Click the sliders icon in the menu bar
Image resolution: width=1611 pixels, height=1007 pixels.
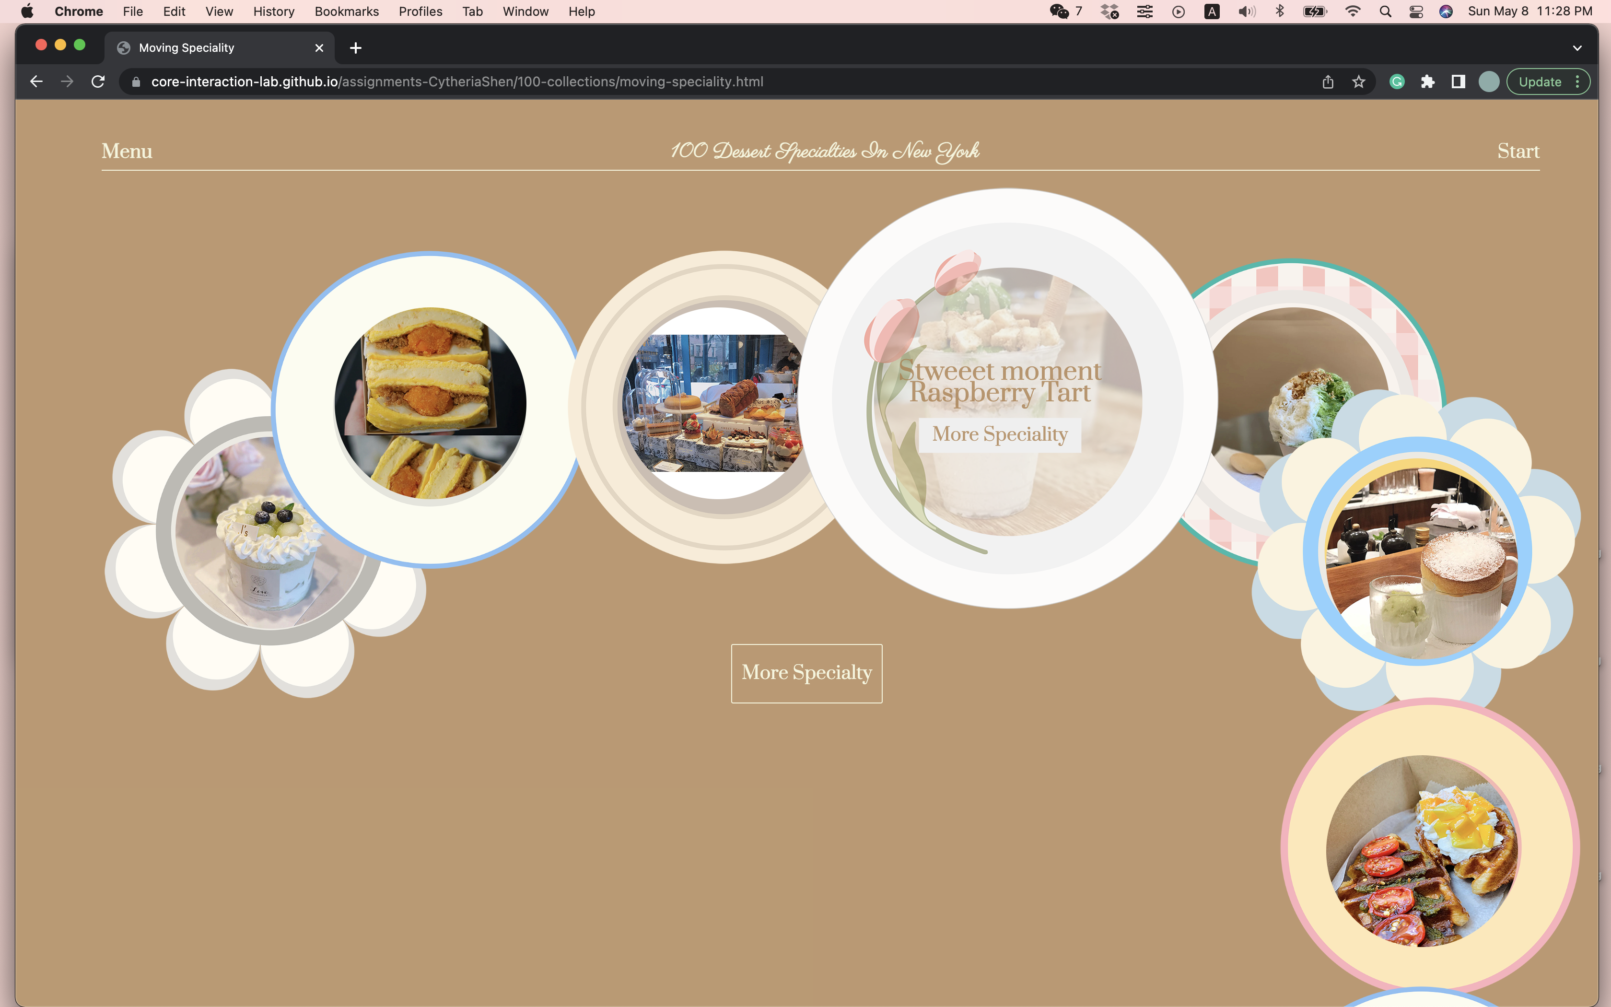click(1144, 12)
